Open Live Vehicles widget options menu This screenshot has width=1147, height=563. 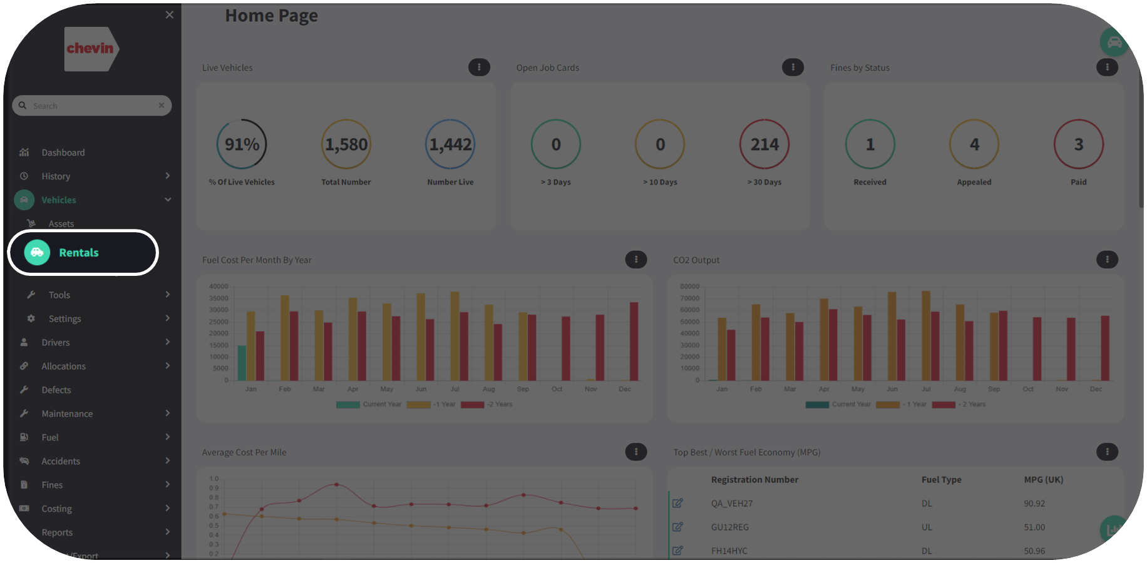tap(479, 67)
